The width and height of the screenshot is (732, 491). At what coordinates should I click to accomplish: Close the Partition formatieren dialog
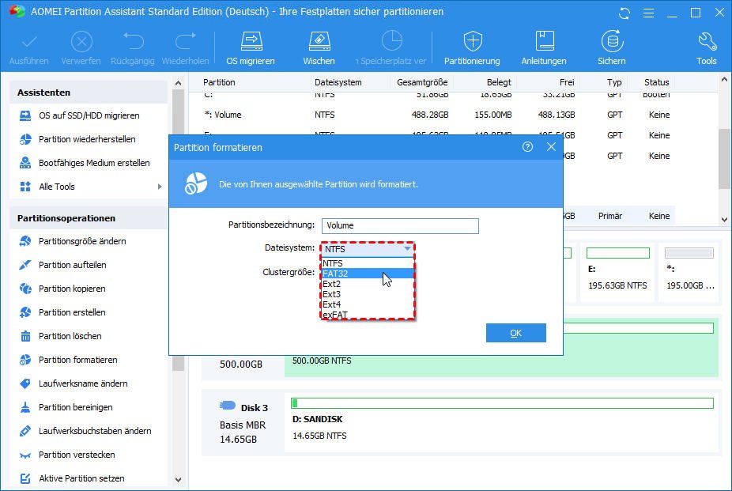click(x=551, y=147)
